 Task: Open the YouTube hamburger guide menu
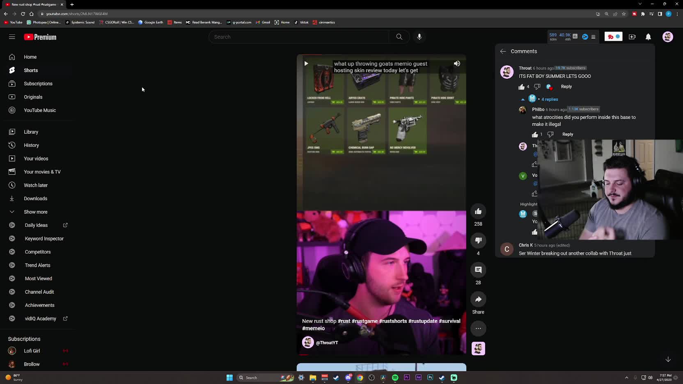[12, 37]
